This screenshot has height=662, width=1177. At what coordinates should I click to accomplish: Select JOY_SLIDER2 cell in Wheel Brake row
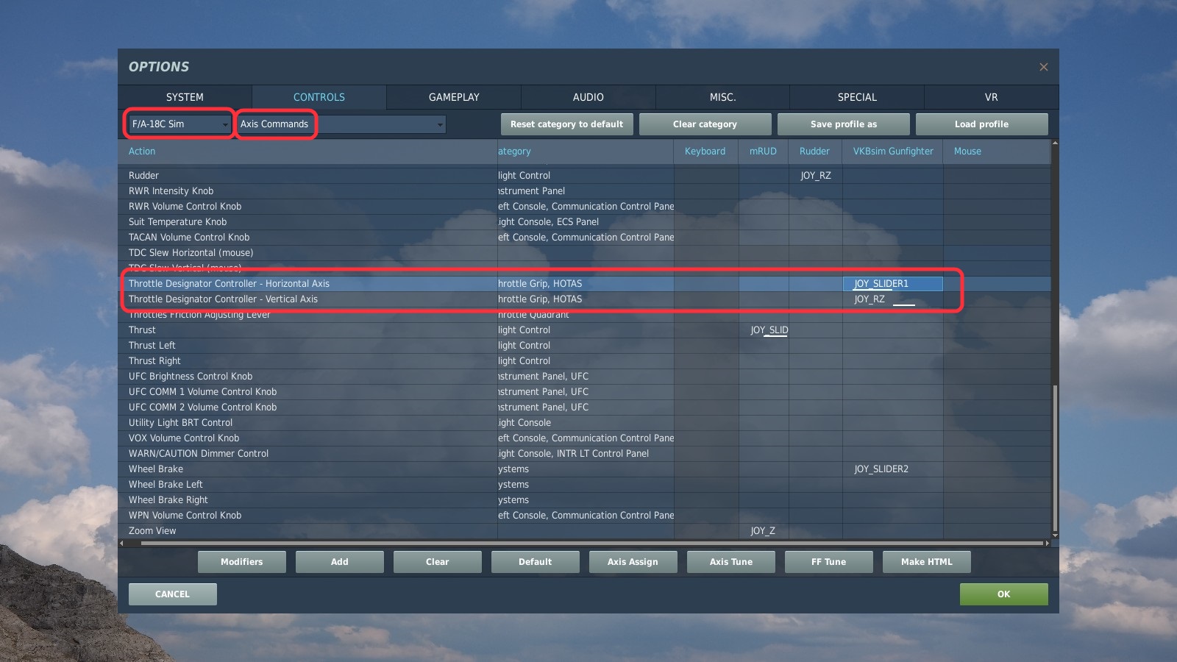click(892, 469)
